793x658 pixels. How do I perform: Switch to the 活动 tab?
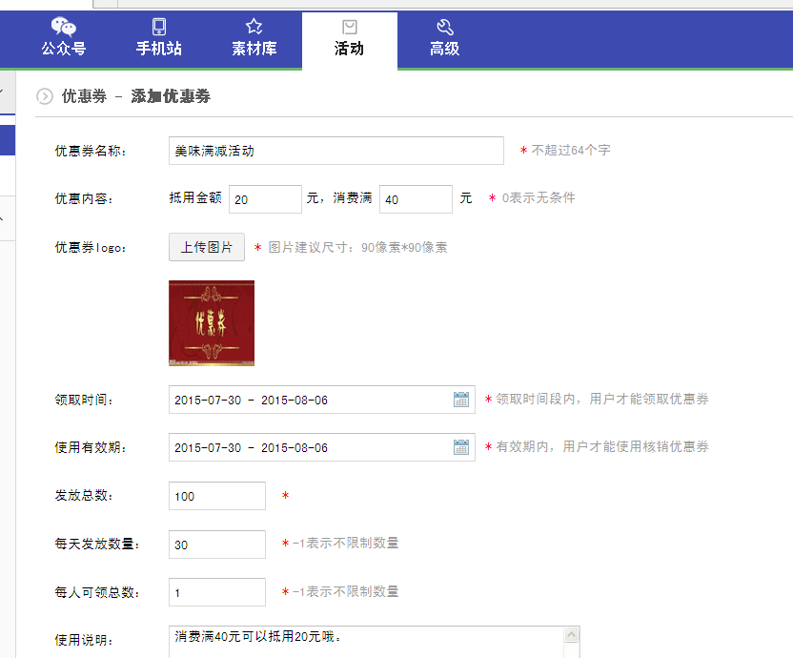(x=349, y=40)
